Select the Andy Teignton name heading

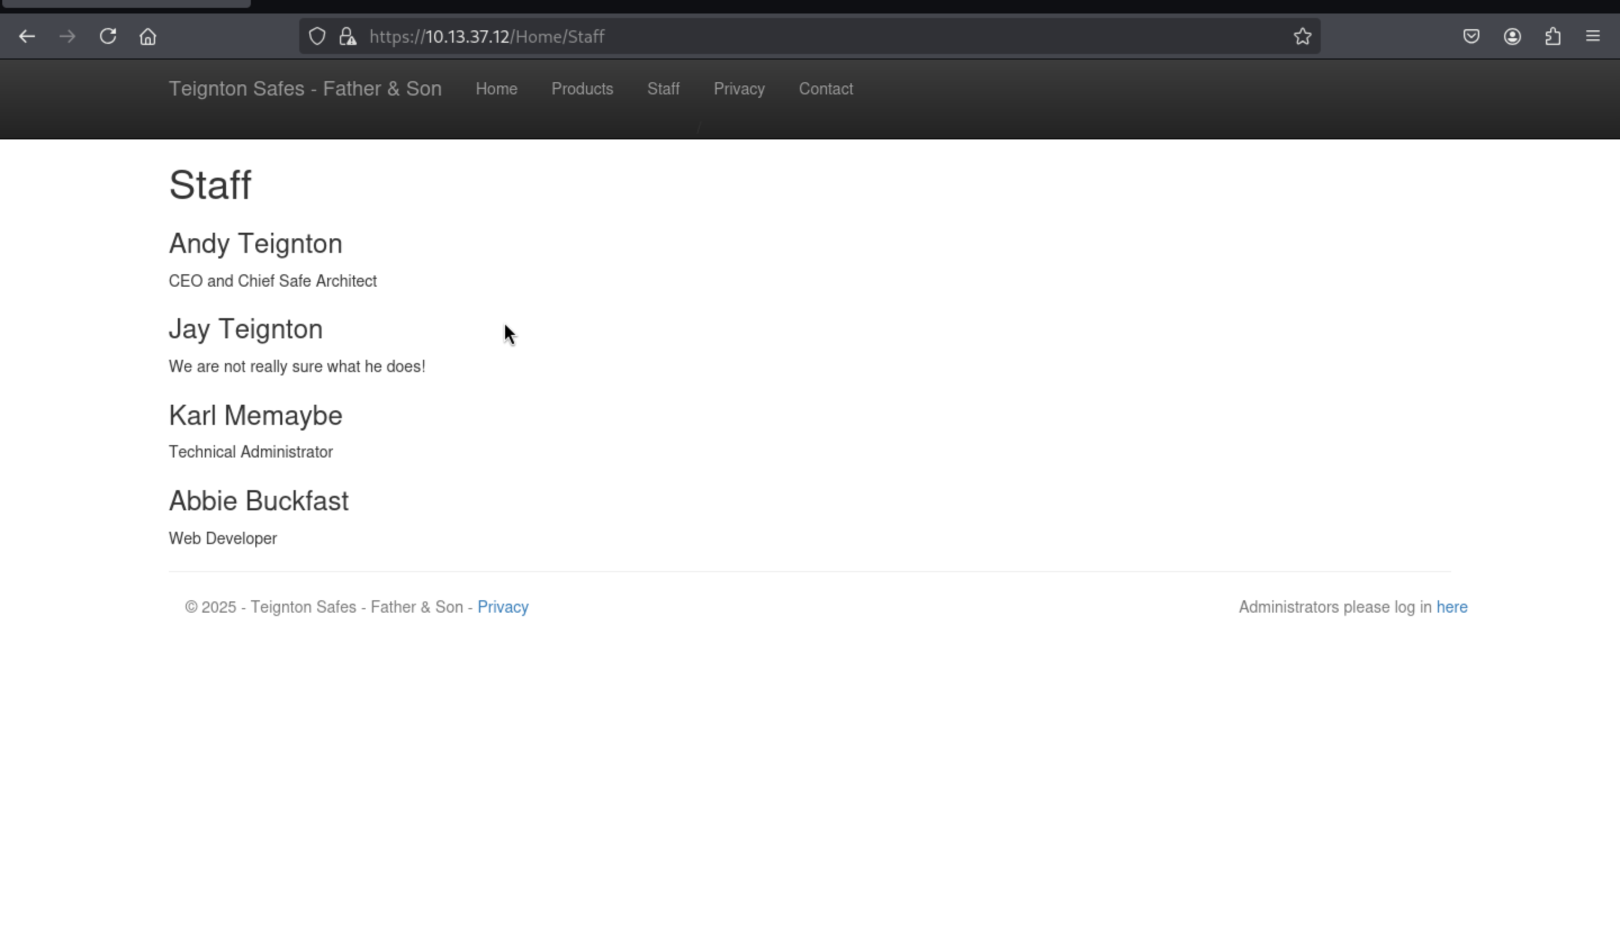pyautogui.click(x=256, y=244)
